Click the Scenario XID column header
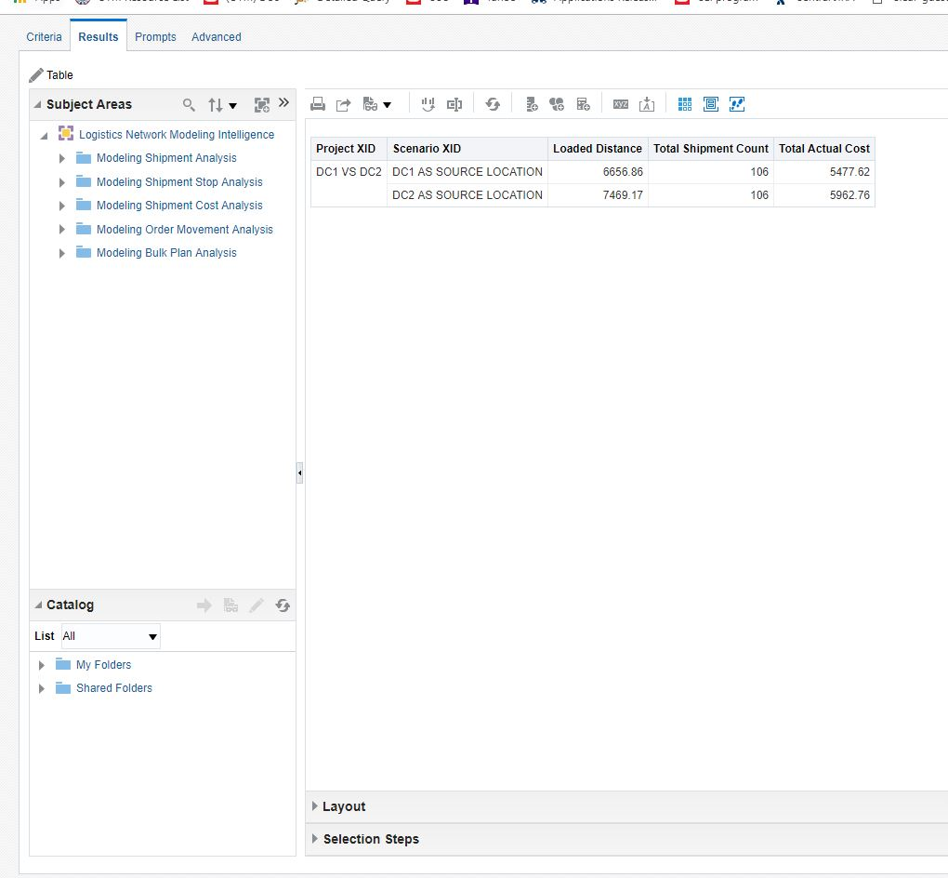This screenshot has height=878, width=948. (x=467, y=149)
